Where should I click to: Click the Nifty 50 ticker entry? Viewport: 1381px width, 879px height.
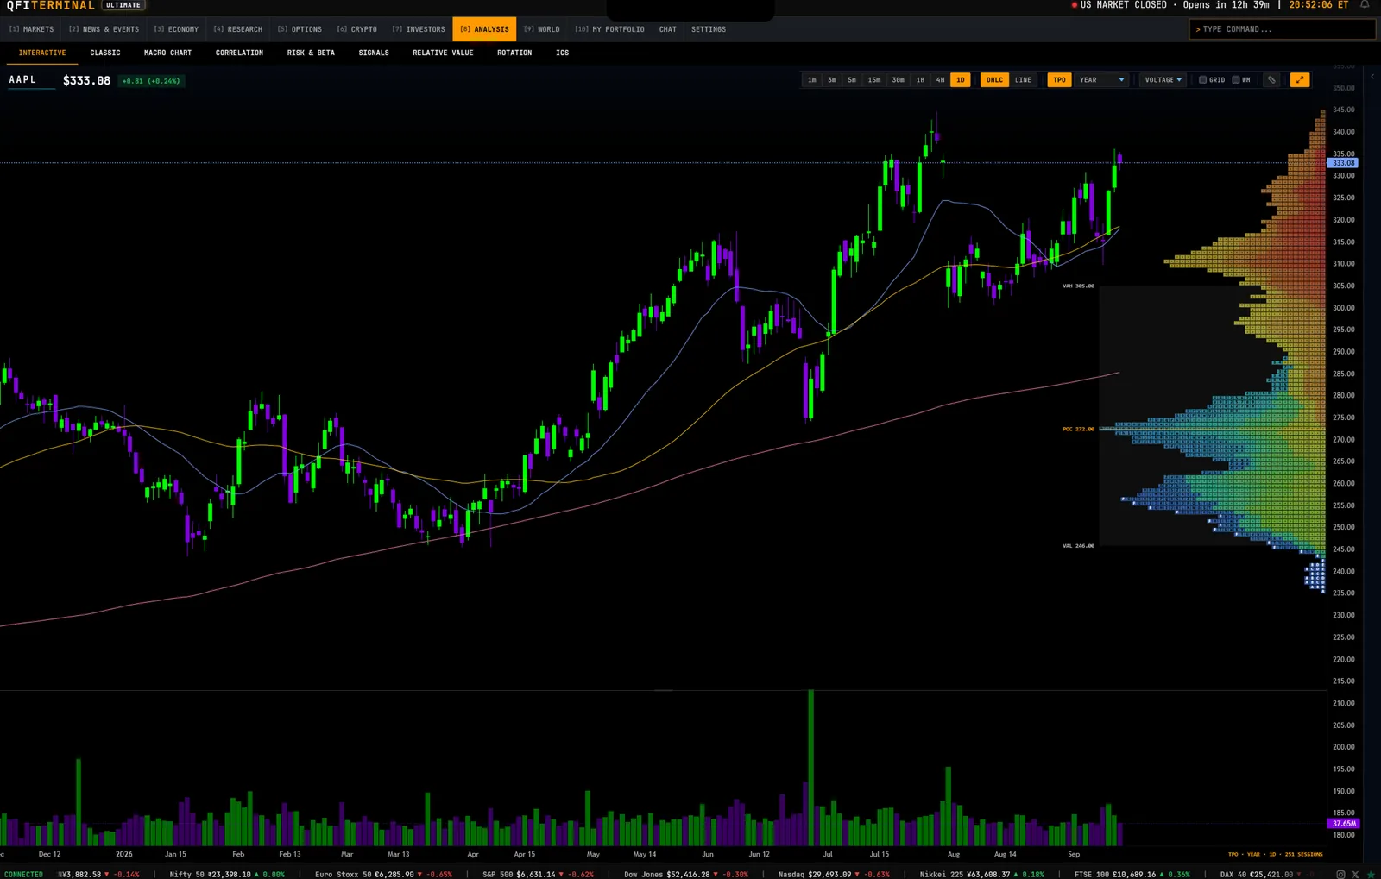pyautogui.click(x=227, y=874)
